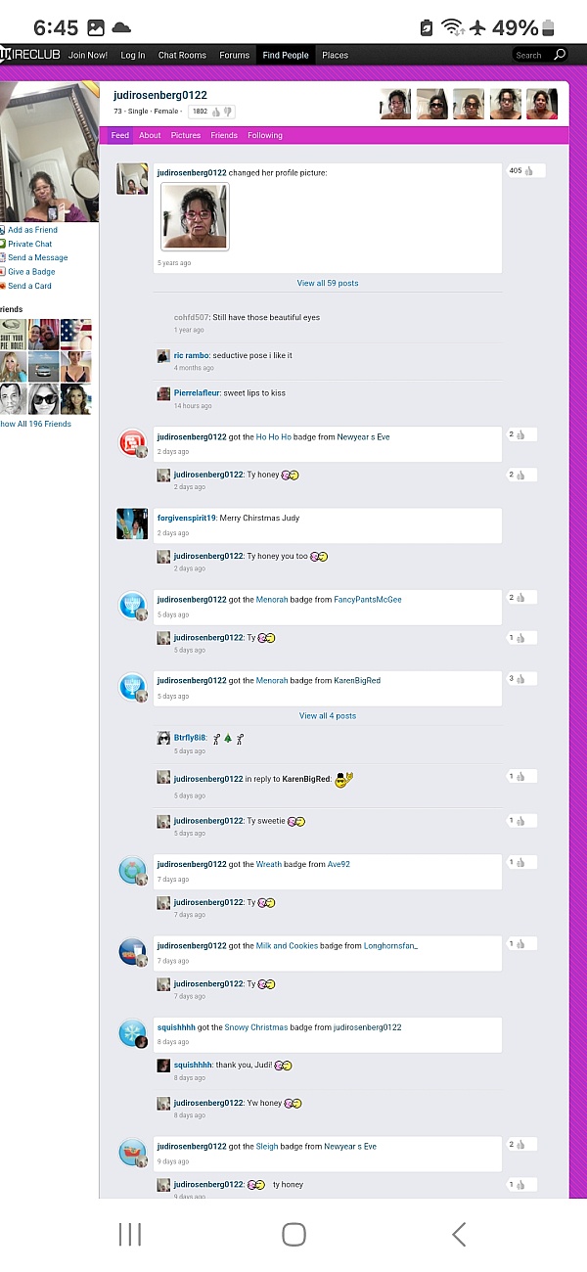
Task: Open Android recent apps button
Action: (130, 1234)
